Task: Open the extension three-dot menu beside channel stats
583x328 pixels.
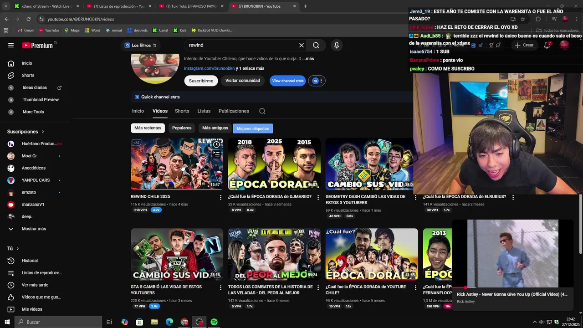Action: point(321,81)
